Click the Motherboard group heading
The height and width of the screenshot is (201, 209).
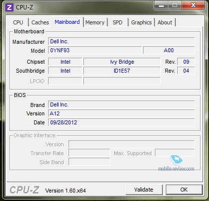pos(29,31)
